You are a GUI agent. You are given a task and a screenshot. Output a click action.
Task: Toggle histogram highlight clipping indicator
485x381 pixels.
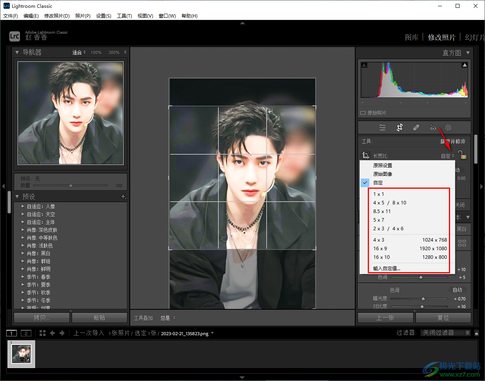[465, 65]
